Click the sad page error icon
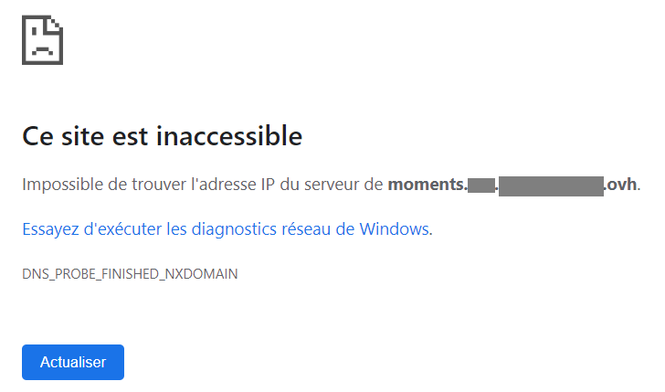665x392 pixels. point(42,40)
